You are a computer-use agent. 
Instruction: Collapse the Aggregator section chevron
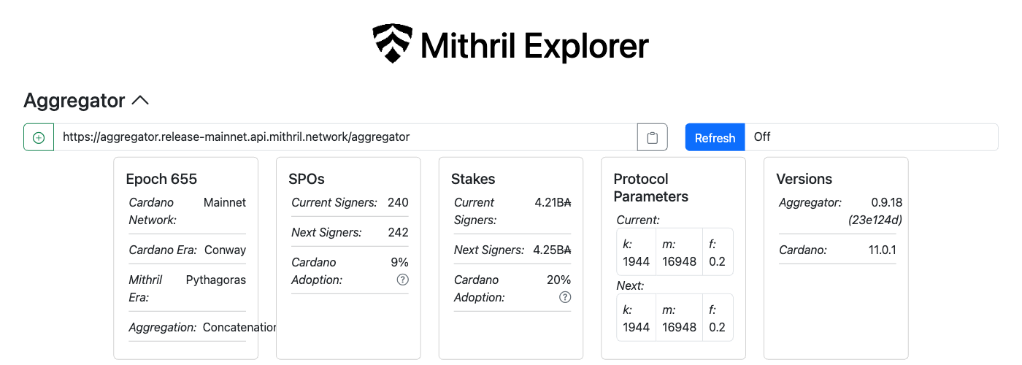[x=140, y=101]
